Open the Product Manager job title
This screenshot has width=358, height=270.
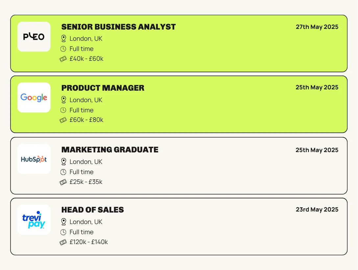tap(103, 88)
